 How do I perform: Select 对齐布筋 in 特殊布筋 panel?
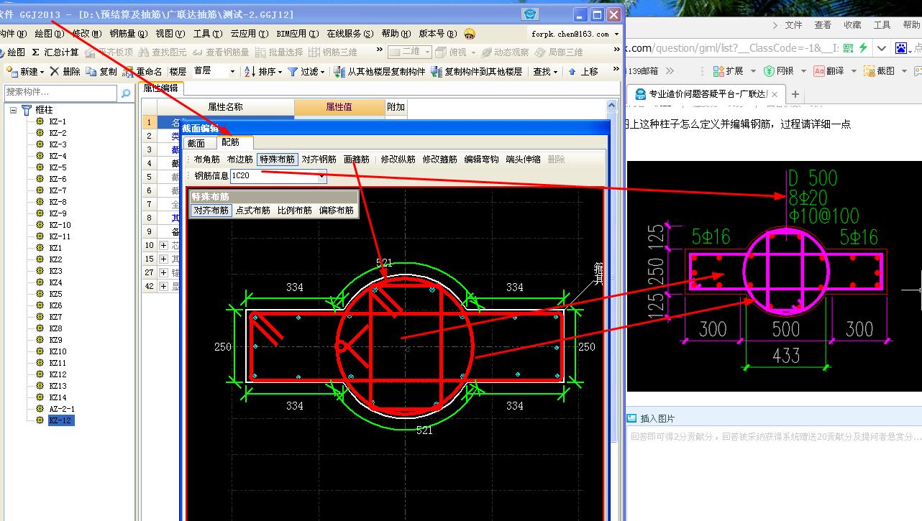tap(211, 211)
